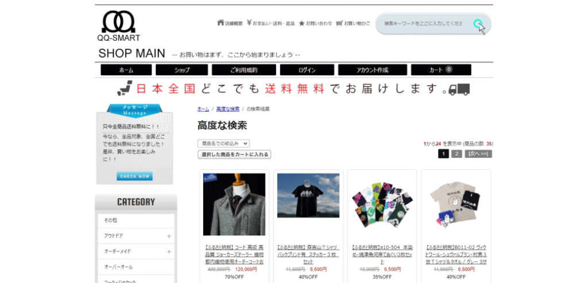Open coat product title link
588x283 pixels.
coord(234,255)
